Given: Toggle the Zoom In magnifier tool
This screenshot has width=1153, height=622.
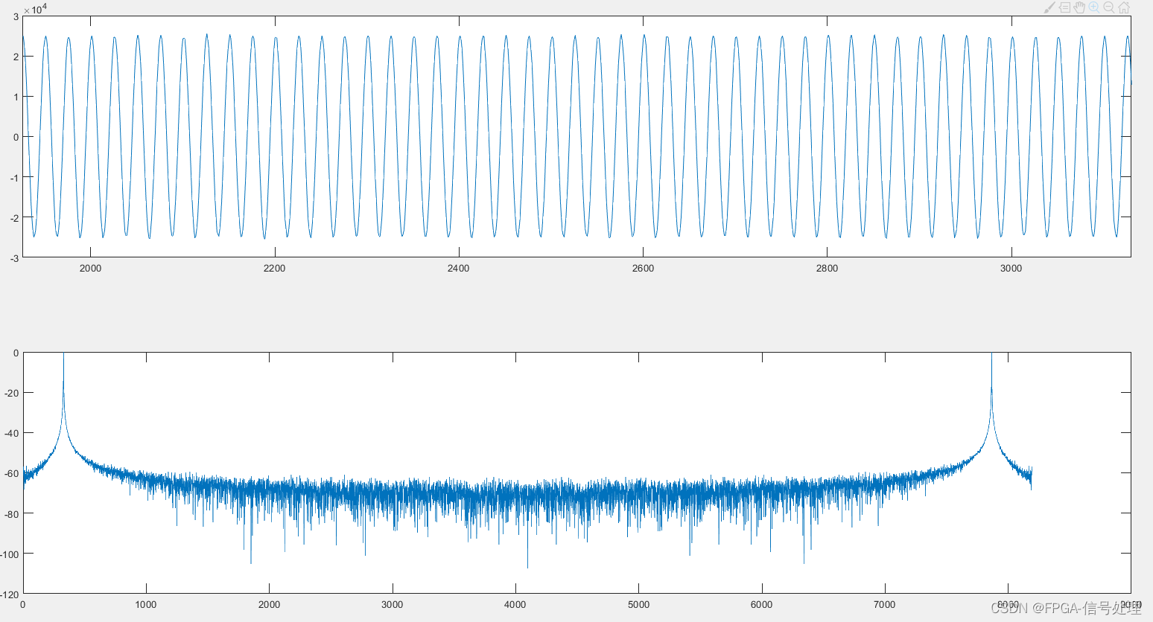Looking at the screenshot, I should pyautogui.click(x=1094, y=7).
